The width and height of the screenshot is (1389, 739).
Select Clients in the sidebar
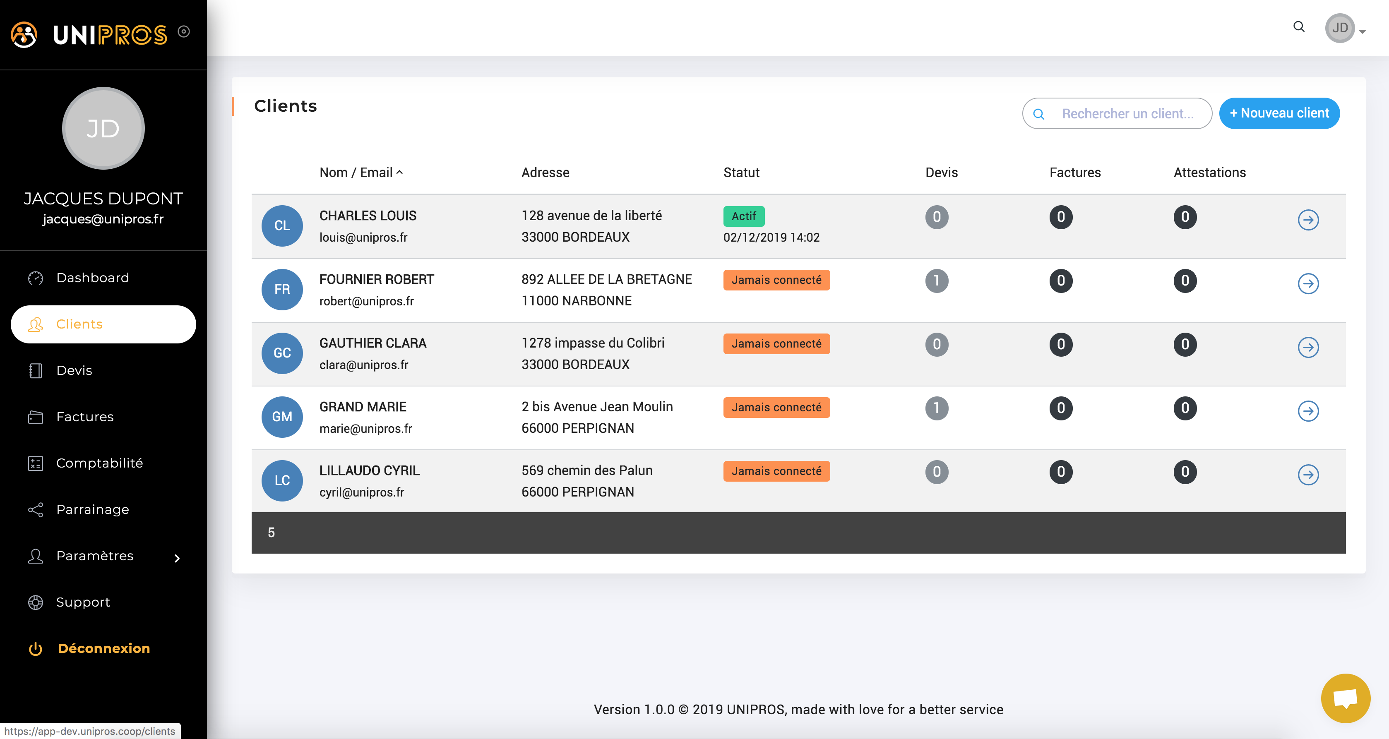[103, 324]
